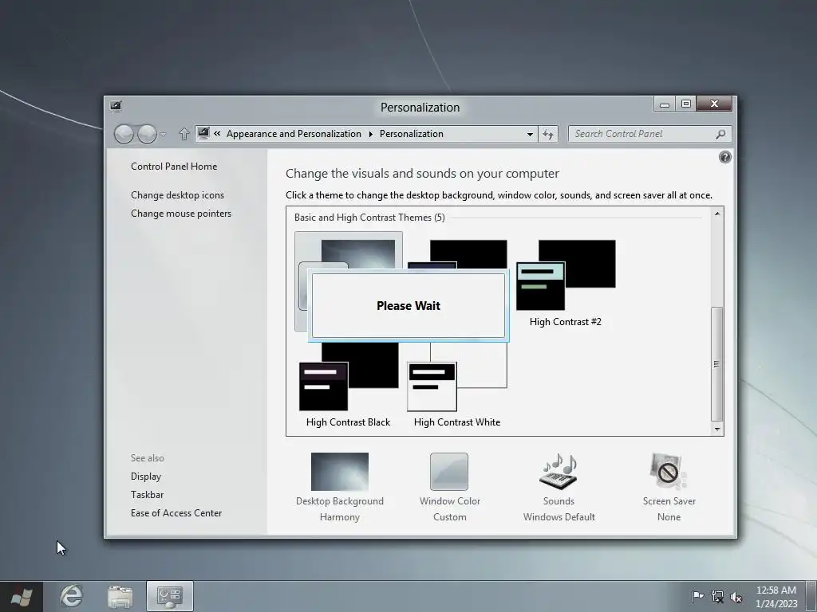Minimize the Personalization window
Screen dimensions: 817x612
click(x=665, y=104)
